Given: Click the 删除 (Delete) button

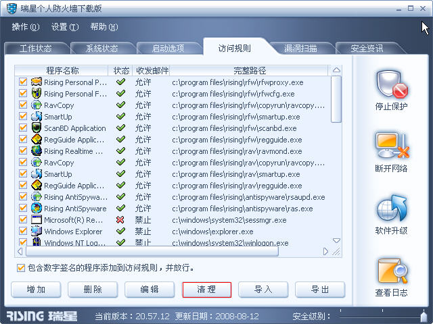Looking at the screenshot, I should click(93, 290).
